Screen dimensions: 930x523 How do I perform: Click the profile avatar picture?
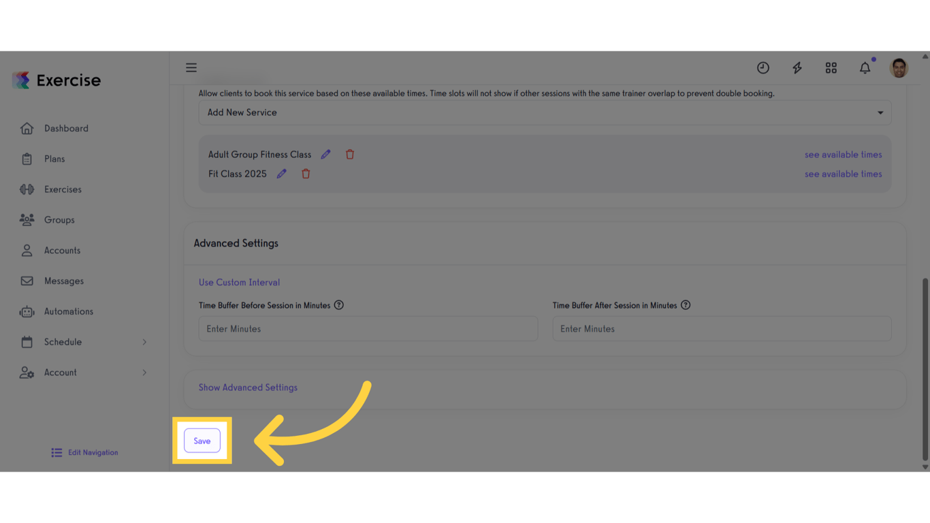(899, 67)
